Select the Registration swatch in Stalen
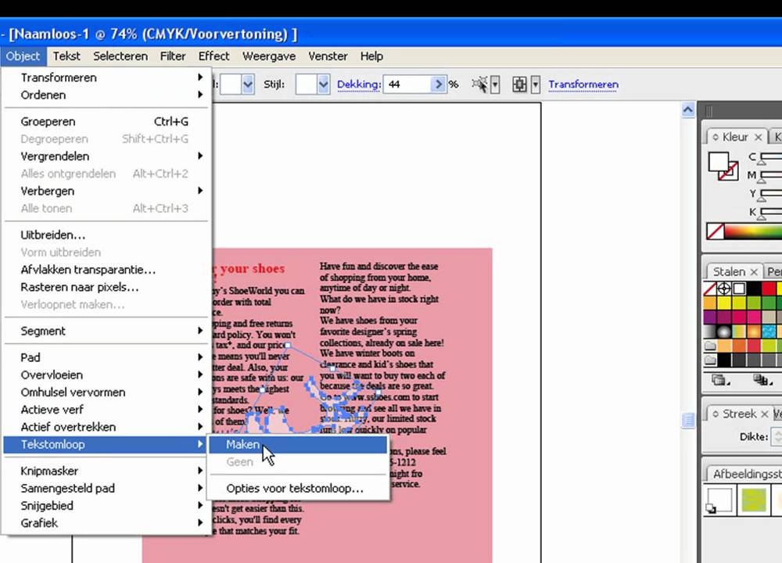The height and width of the screenshot is (563, 782). tap(724, 289)
